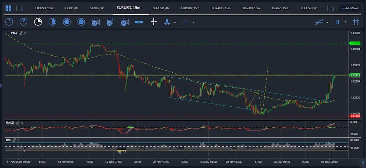Open MACD indicator settings gear

pyautogui.click(x=18, y=123)
